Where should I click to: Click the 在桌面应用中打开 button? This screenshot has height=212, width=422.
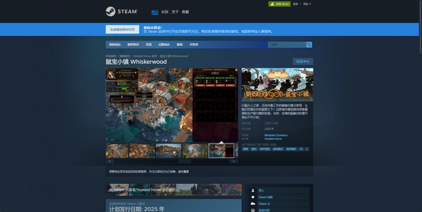click(122, 30)
